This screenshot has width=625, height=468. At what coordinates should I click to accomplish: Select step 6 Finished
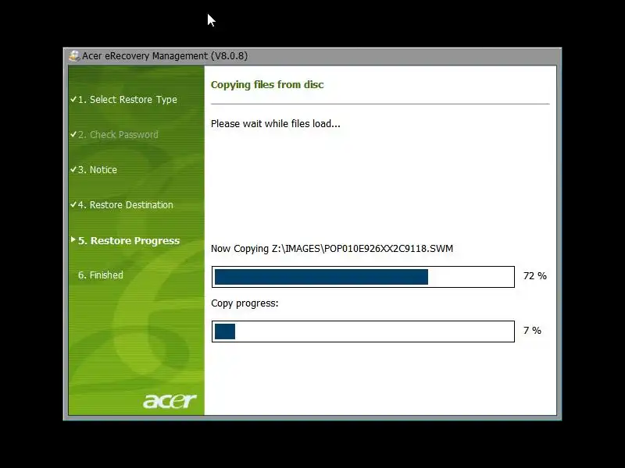point(101,275)
